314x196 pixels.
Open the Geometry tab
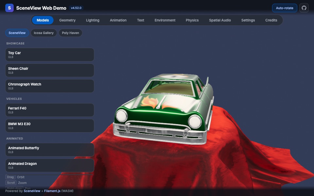tap(67, 20)
